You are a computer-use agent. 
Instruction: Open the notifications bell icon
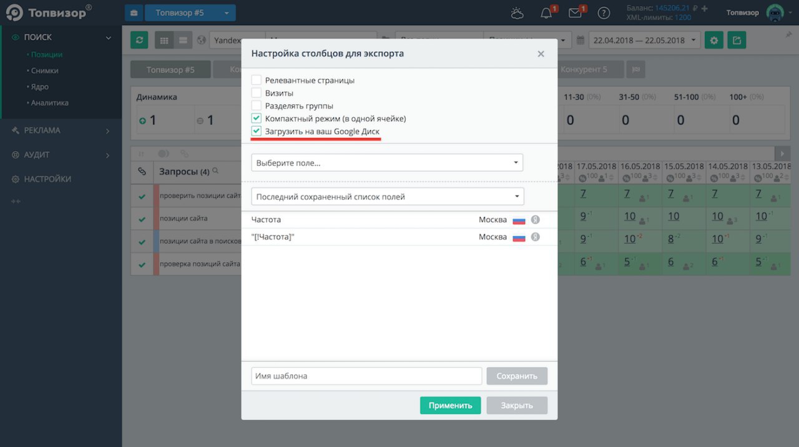coord(547,12)
